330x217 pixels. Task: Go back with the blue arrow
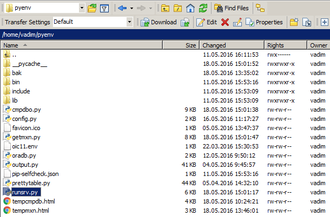coord(122,8)
